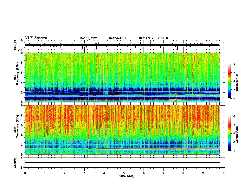Click the "ch.3(V)" axis label
The height and width of the screenshot is (194, 251).
[15, 163]
